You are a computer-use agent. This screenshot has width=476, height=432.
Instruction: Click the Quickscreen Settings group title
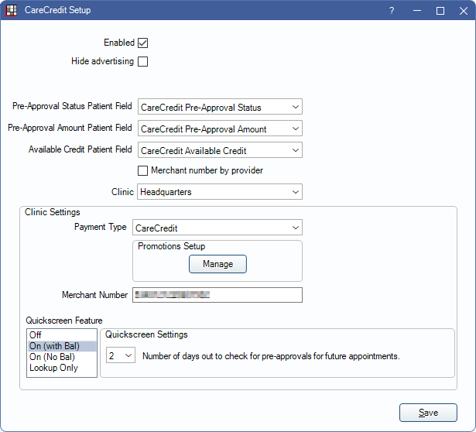(x=146, y=334)
